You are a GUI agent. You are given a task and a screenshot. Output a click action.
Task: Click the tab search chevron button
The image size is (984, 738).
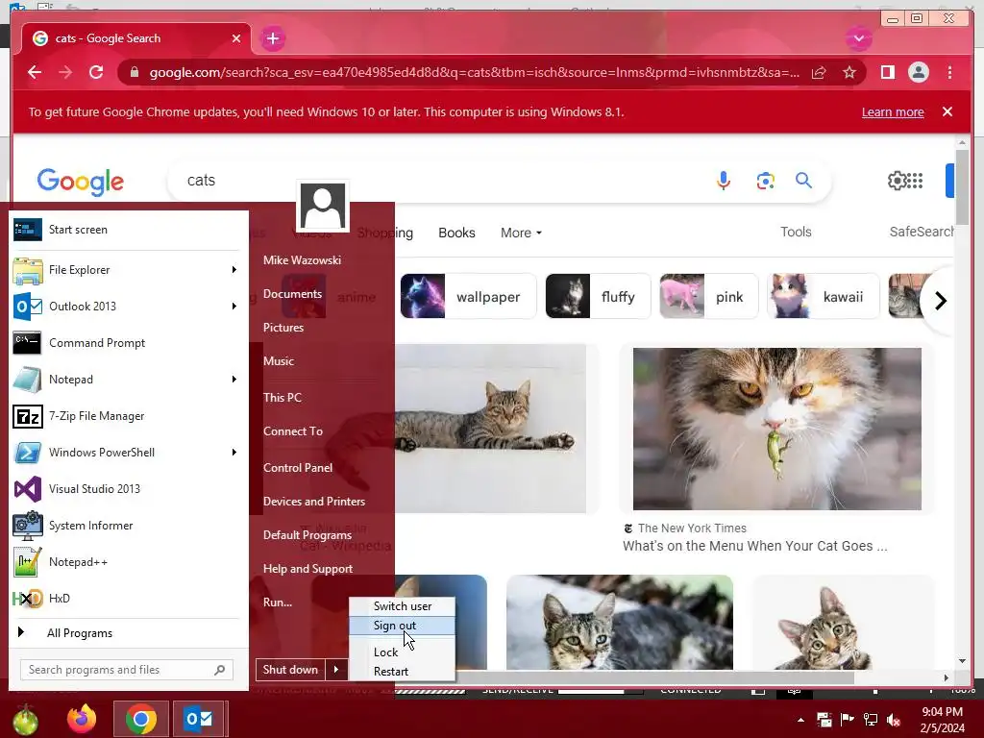click(858, 38)
